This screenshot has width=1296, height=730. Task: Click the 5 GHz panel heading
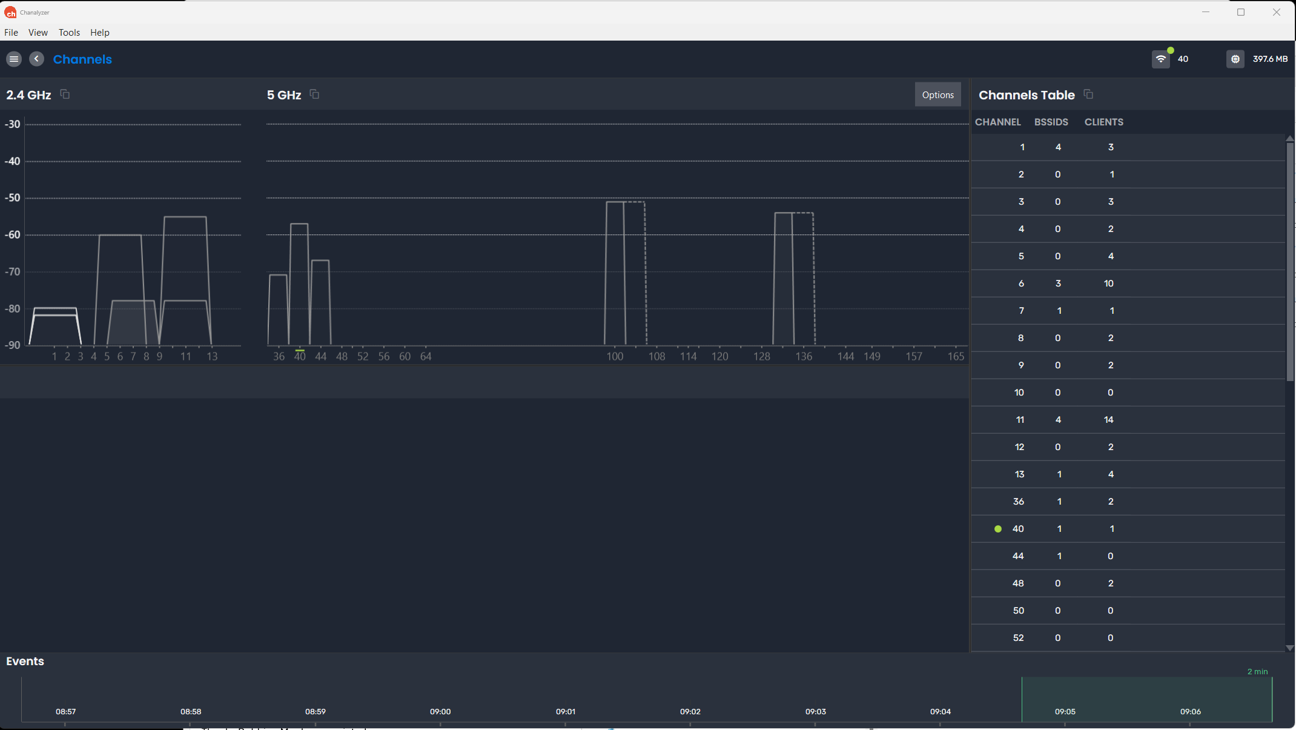point(284,95)
